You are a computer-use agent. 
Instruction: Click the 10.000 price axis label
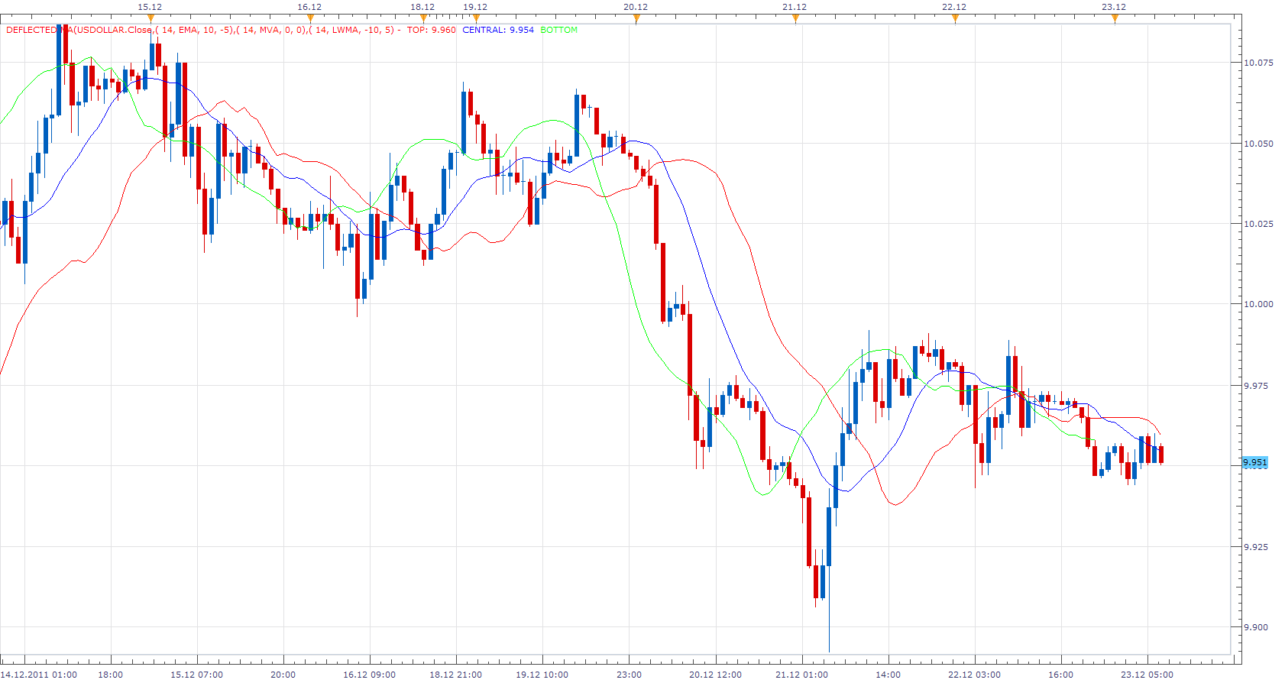1258,304
